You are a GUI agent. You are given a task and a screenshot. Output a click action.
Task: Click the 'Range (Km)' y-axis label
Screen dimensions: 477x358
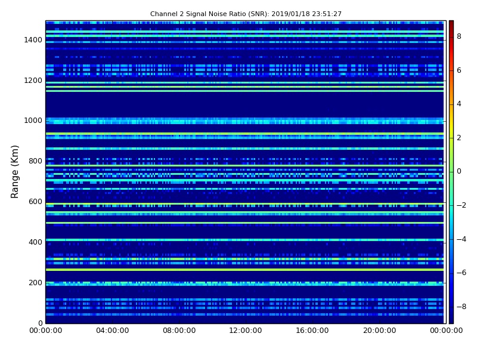click(x=14, y=172)
